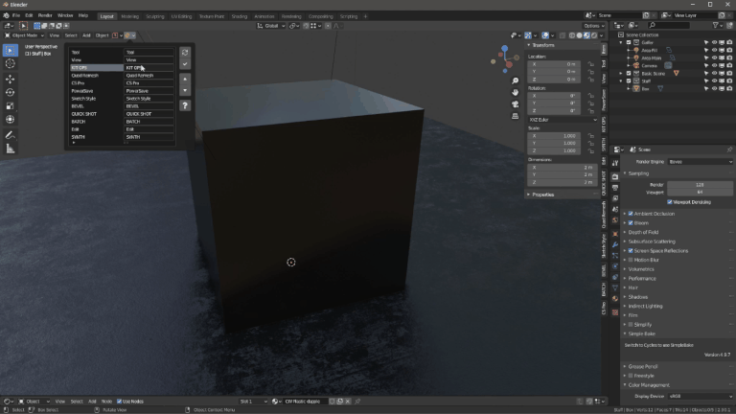This screenshot has width=736, height=414.
Task: Select the Measure tool in the left toolbar
Action: coord(11,149)
